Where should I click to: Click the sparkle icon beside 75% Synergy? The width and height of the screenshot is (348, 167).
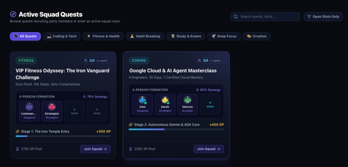tap(84, 97)
